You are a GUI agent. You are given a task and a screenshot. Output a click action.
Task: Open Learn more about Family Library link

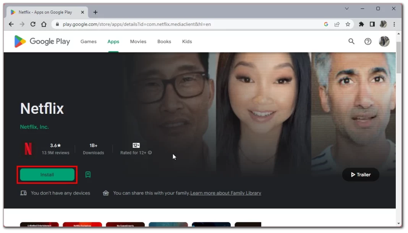[x=225, y=193]
